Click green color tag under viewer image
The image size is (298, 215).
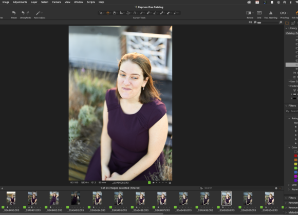point(150,183)
